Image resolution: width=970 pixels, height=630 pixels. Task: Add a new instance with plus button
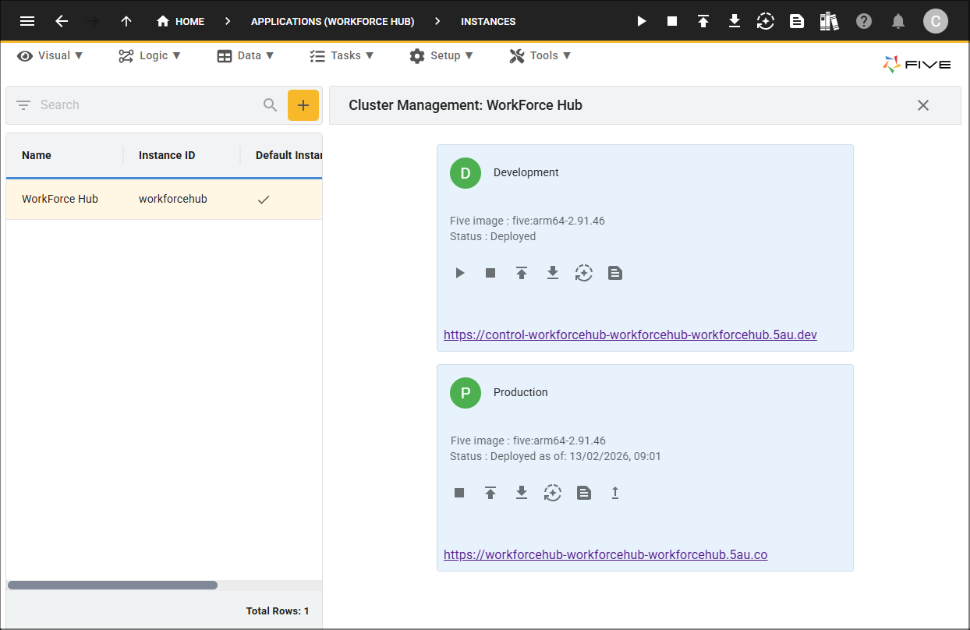point(303,104)
